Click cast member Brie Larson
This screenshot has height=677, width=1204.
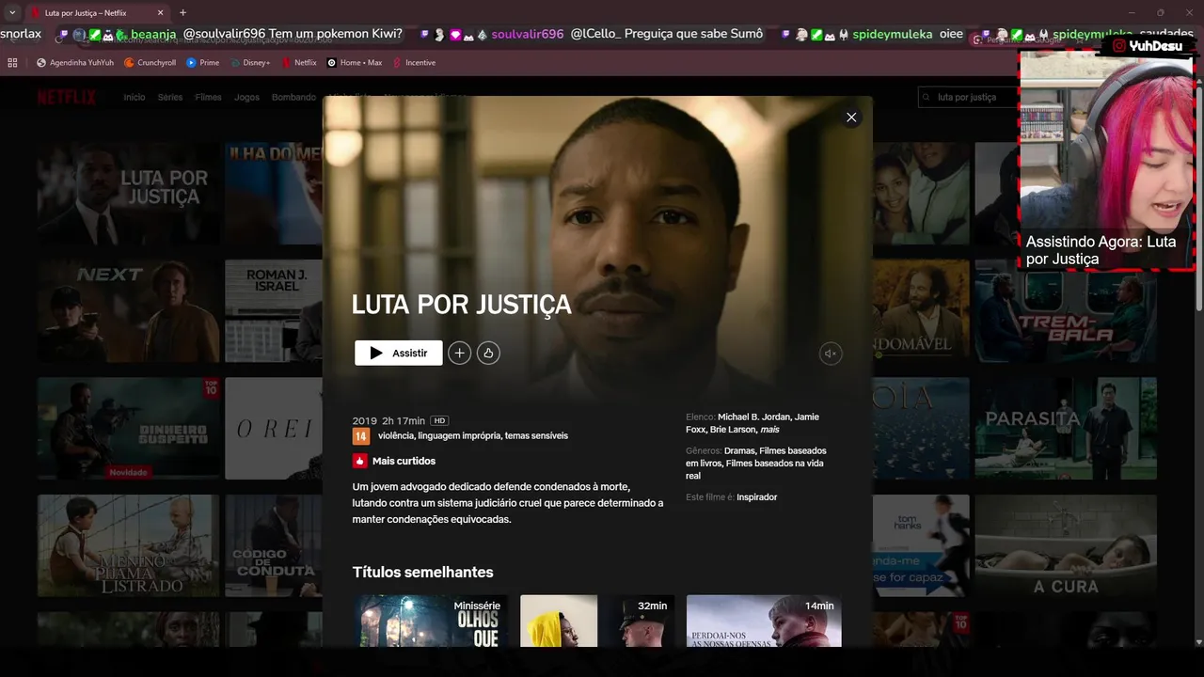(x=733, y=429)
